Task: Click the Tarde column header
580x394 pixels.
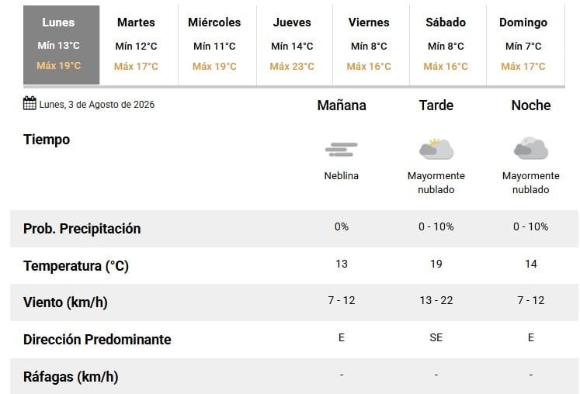Action: click(x=436, y=105)
